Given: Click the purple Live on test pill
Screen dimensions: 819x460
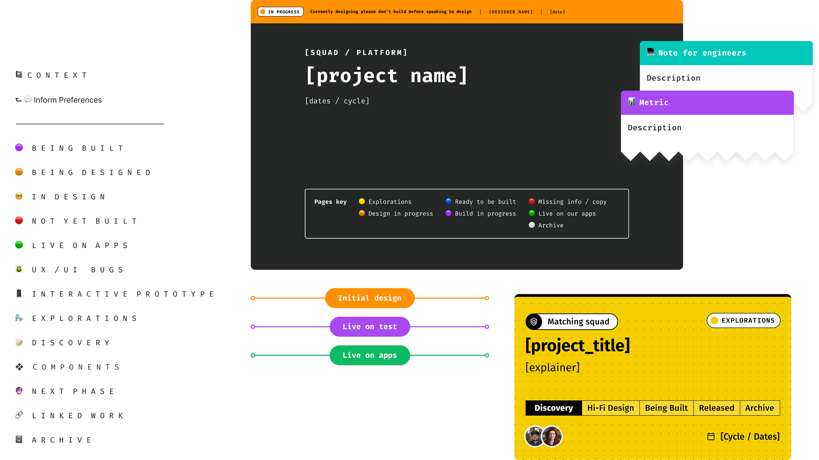Looking at the screenshot, I should pyautogui.click(x=370, y=327).
